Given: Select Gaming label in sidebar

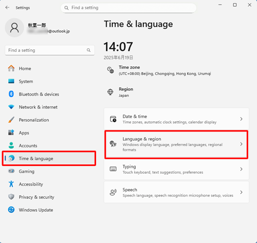Looking at the screenshot, I should click(27, 172).
